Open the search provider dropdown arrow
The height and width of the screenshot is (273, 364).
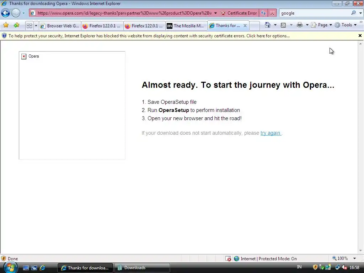click(x=360, y=13)
